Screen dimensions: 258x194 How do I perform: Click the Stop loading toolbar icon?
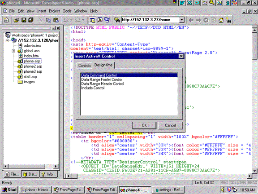[x=206, y=20]
